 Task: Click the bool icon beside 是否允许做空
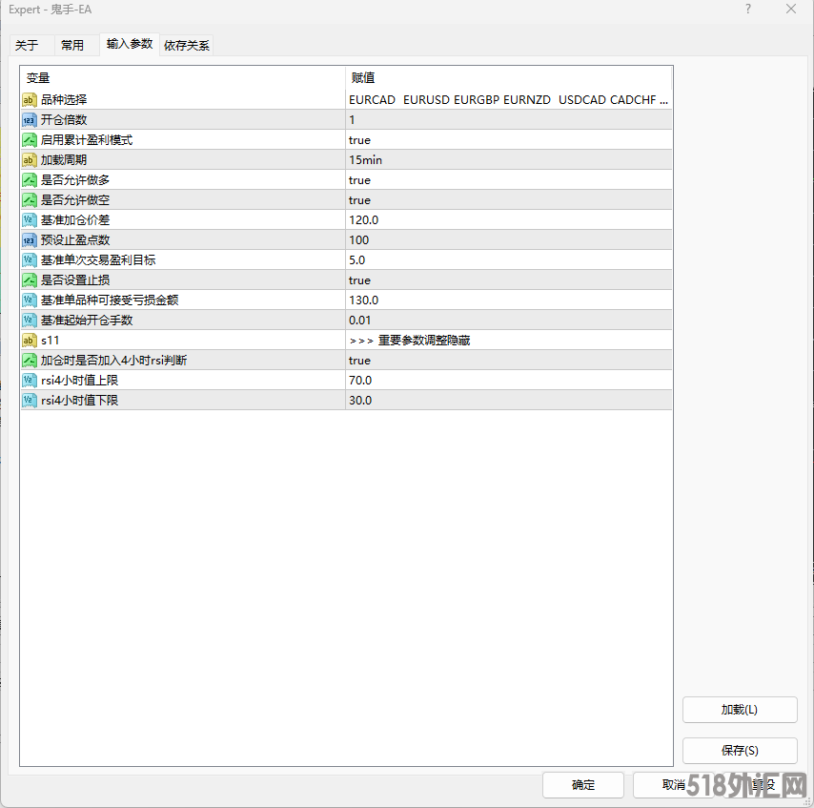click(x=29, y=200)
